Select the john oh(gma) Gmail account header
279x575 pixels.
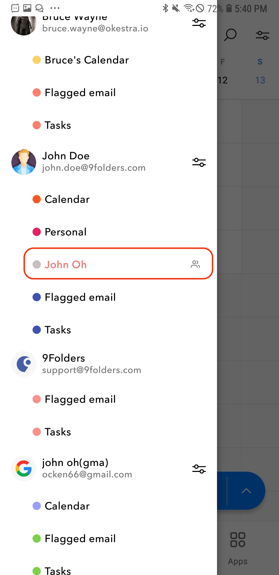point(87,468)
